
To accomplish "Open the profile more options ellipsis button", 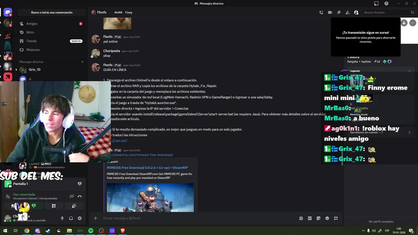I will (413, 23).
